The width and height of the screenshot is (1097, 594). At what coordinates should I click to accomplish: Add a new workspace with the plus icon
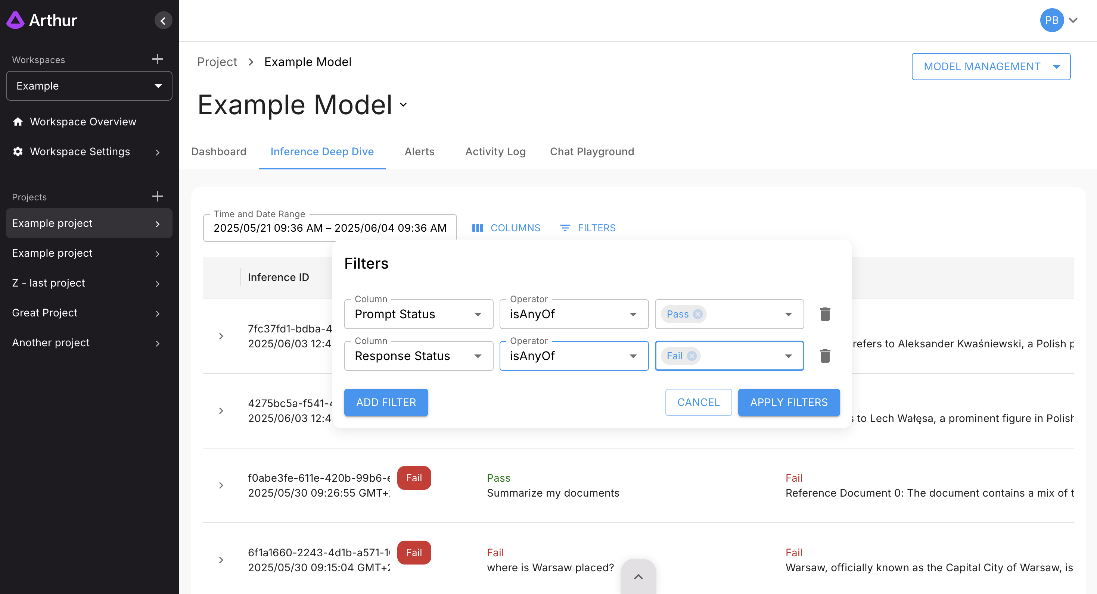point(158,59)
